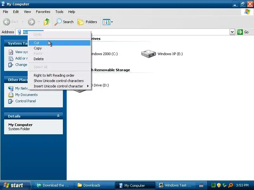Choose Cut in the context menu
The image size is (254, 190).
click(x=59, y=43)
